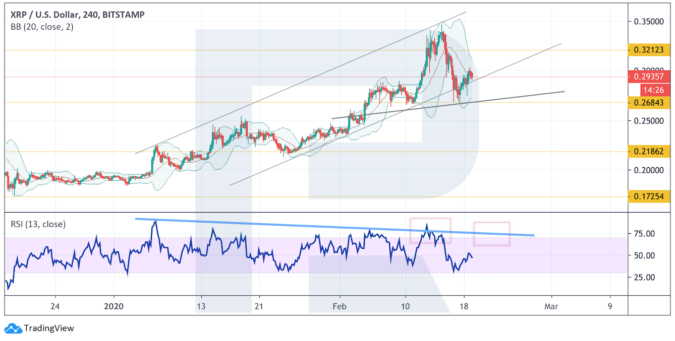
Task: Click the 2020 label on time axis
Action: pos(114,306)
